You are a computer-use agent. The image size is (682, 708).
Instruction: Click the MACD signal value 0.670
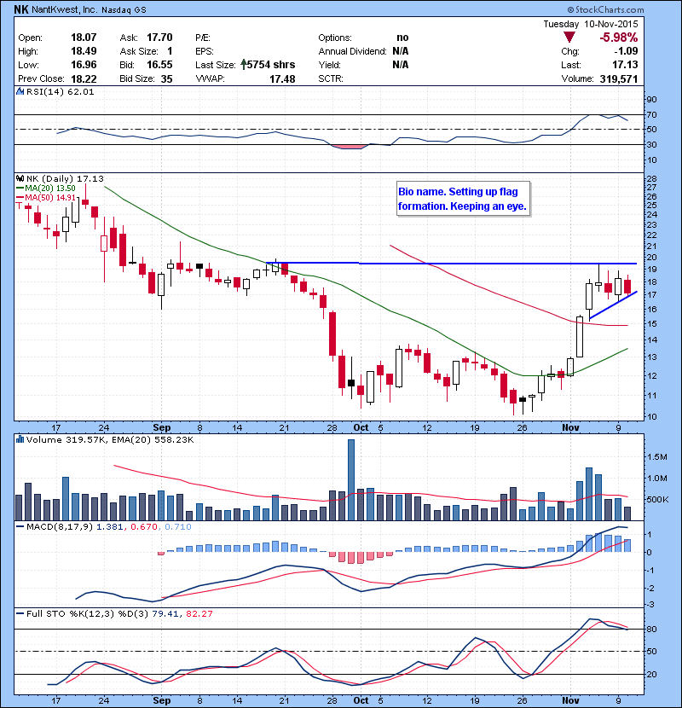click(144, 526)
